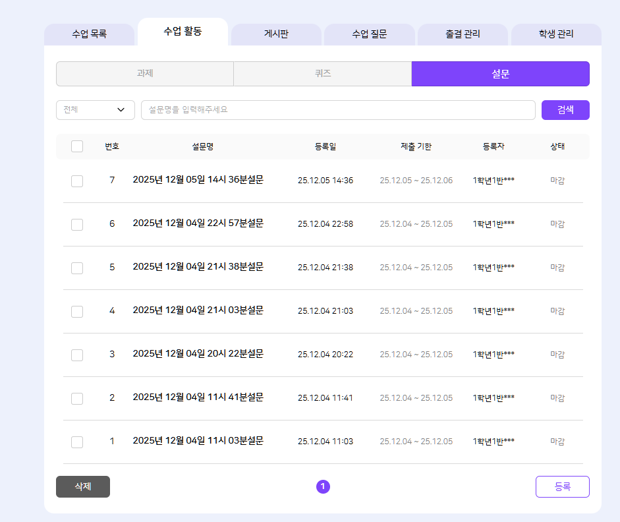620x522 pixels.
Task: Open survey 2025년 12월 05일 14시 36분설문
Action: point(198,180)
